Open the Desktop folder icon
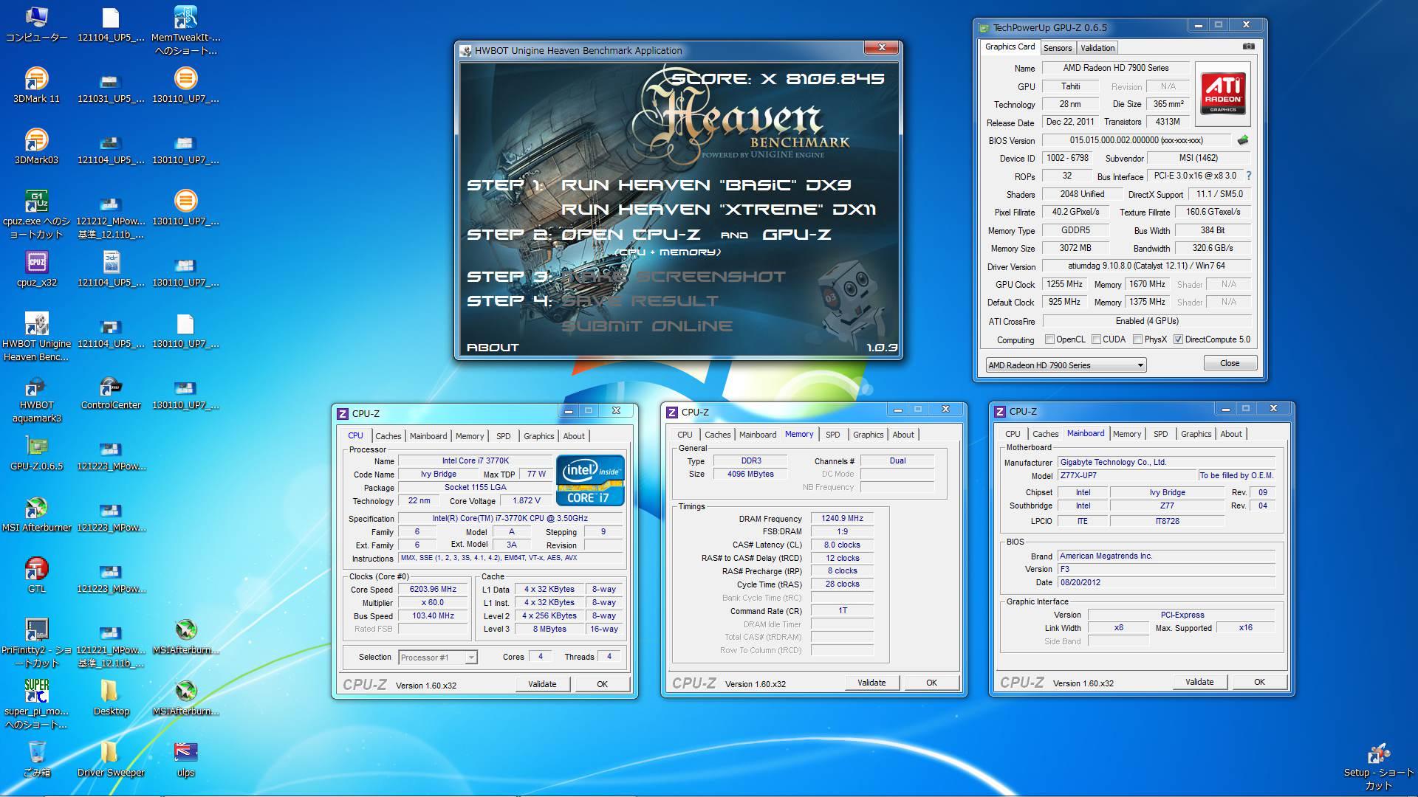The height and width of the screenshot is (797, 1418). click(x=111, y=697)
